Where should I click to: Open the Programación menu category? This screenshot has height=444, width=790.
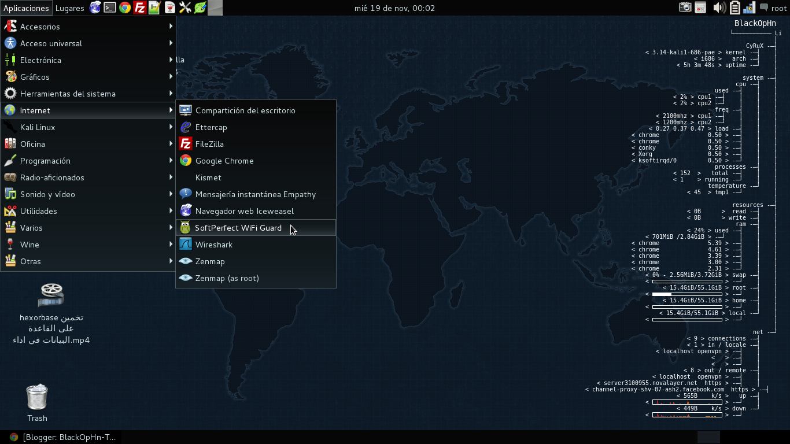pyautogui.click(x=88, y=161)
